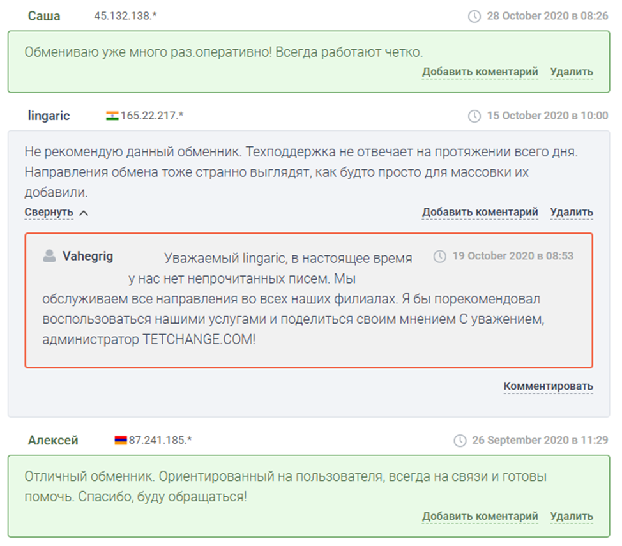Click the clock icon beside 26 September 2020
The width and height of the screenshot is (622, 546).
(460, 441)
